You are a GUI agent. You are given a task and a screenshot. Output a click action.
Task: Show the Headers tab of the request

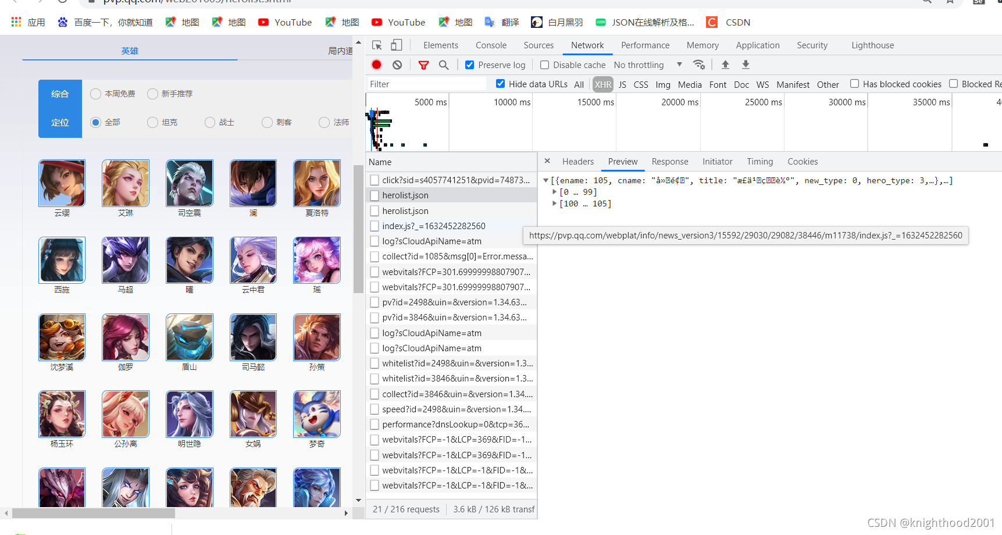pyautogui.click(x=578, y=162)
